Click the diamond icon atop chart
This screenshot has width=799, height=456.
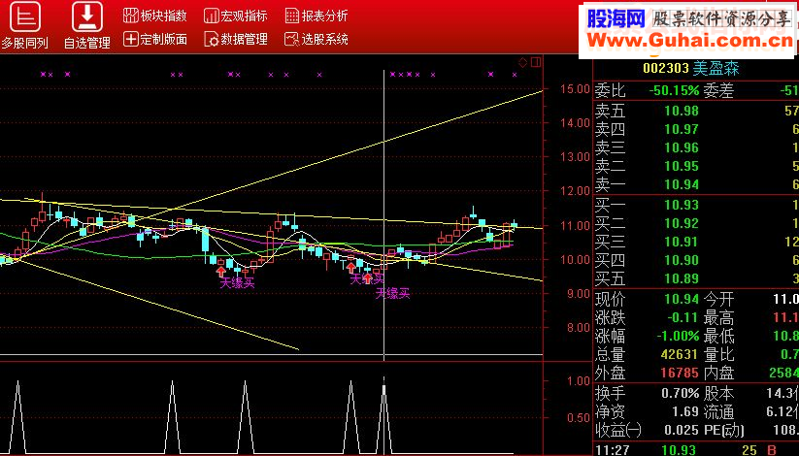tap(523, 62)
